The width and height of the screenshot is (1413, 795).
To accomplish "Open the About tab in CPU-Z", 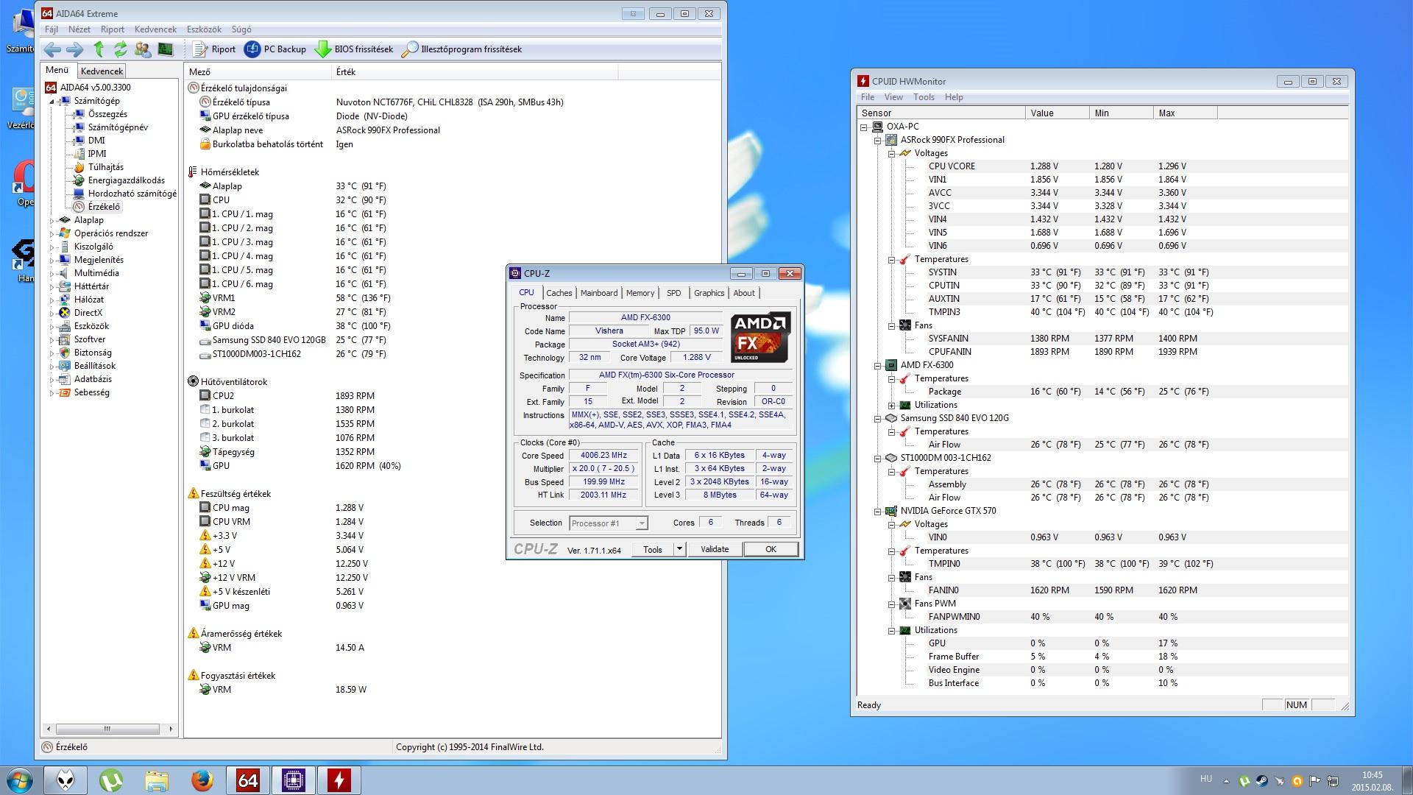I will click(x=744, y=293).
